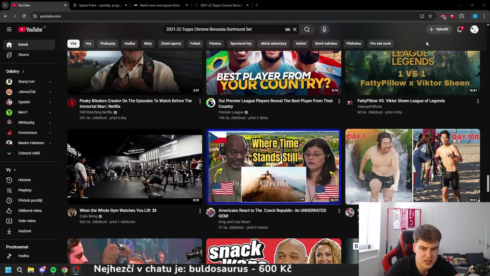Open Spotify from the taskbar
The image size is (490, 276).
click(x=53, y=270)
